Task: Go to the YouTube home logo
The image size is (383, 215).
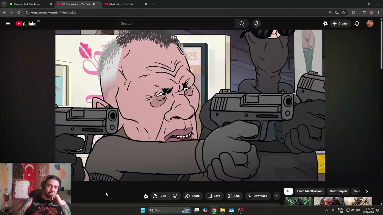Action: (x=26, y=24)
